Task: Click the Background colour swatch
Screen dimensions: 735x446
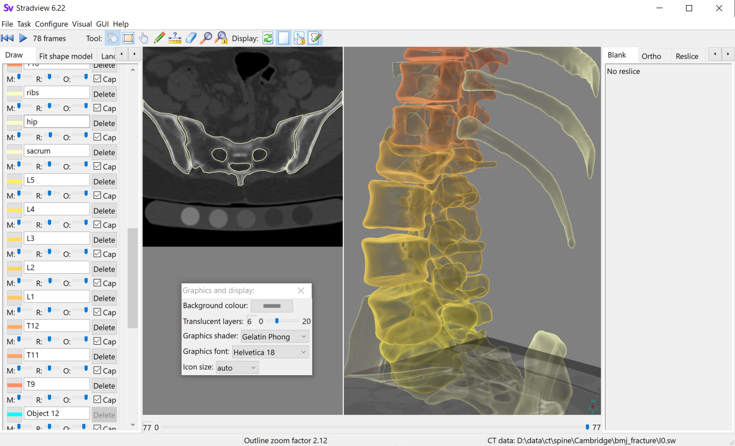Action: [272, 306]
